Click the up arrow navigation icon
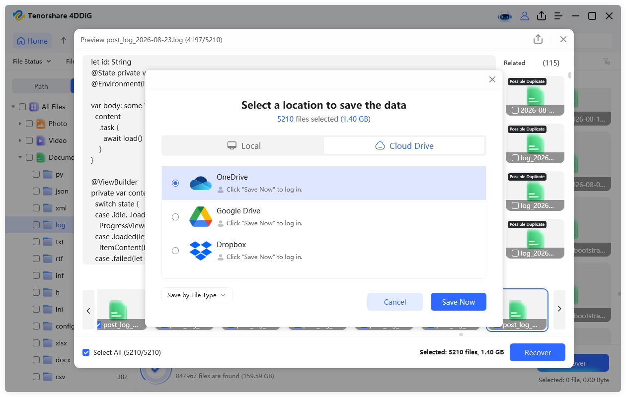This screenshot has height=397, width=626. coord(64,41)
